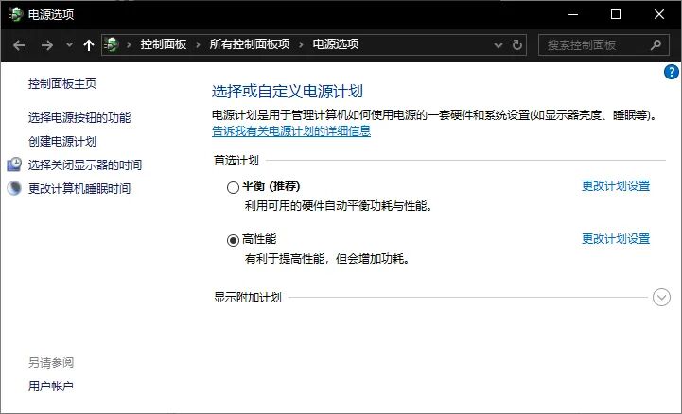Image resolution: width=682 pixels, height=414 pixels.
Task: Click the back navigation arrow
Action: click(x=20, y=44)
